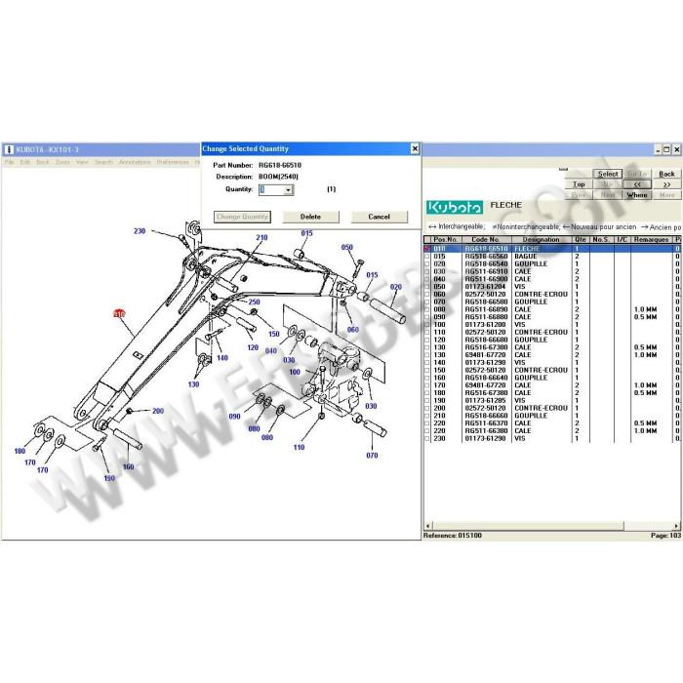683x683 pixels.
Task: Select callout 060 in the boom diagram
Action: click(353, 330)
